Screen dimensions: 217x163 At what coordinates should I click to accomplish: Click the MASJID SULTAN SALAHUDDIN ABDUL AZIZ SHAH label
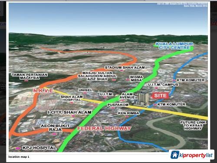coord(97,76)
